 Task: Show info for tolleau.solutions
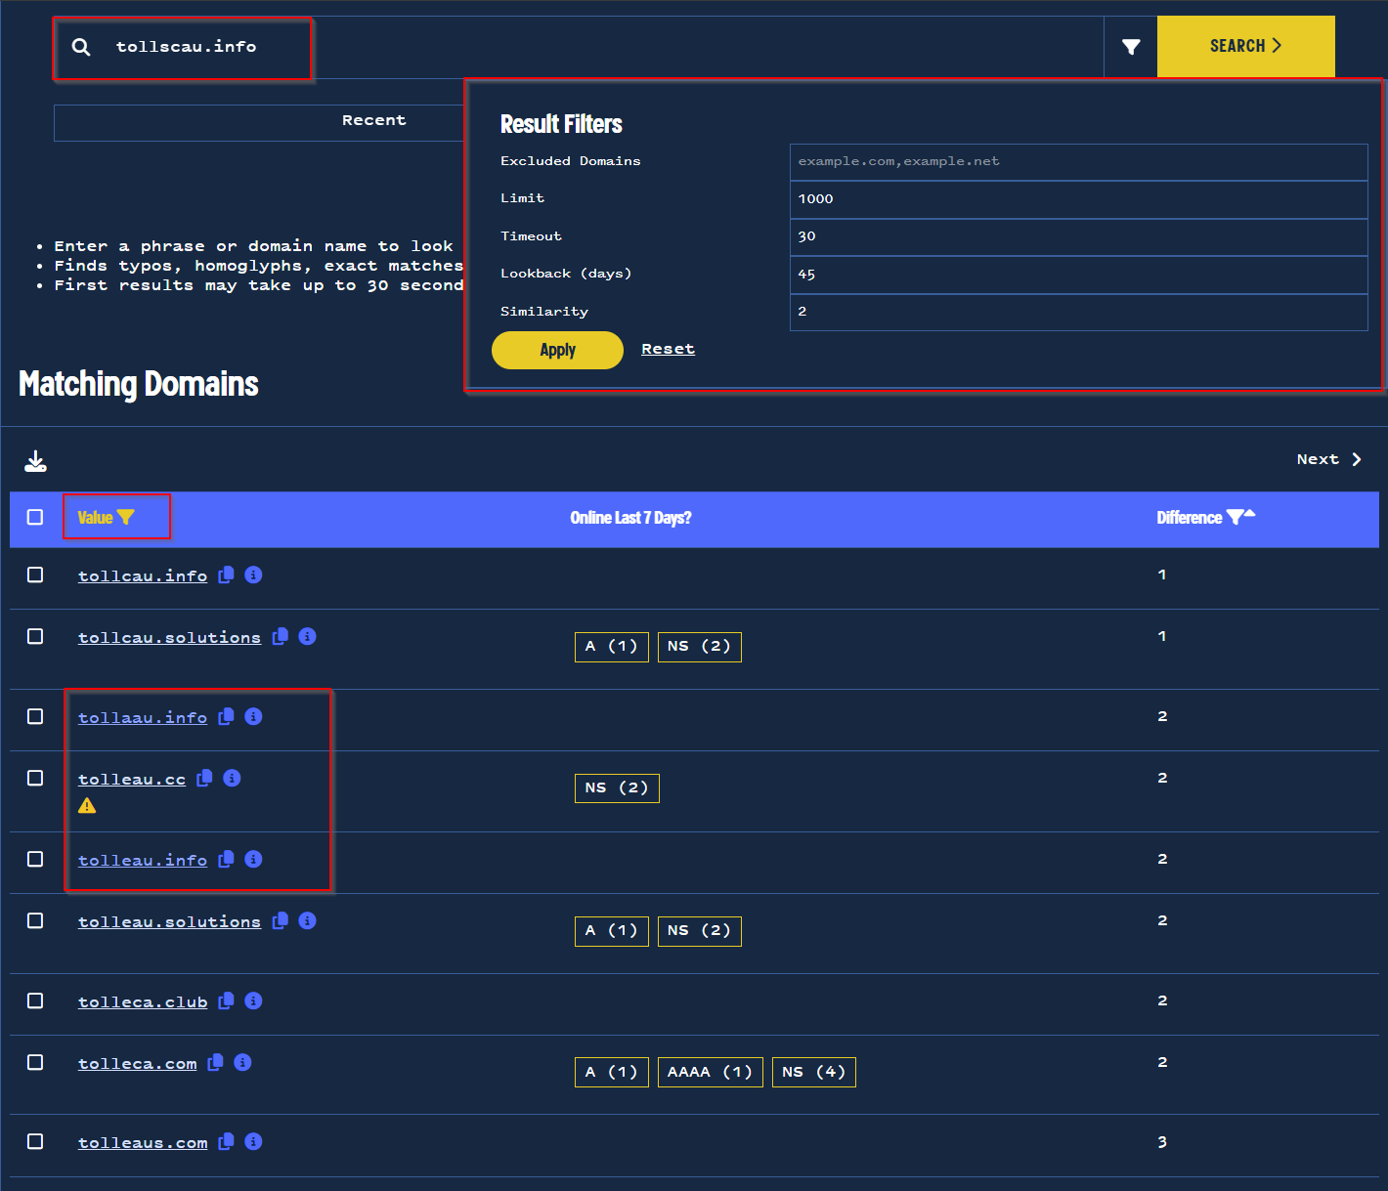point(307,920)
